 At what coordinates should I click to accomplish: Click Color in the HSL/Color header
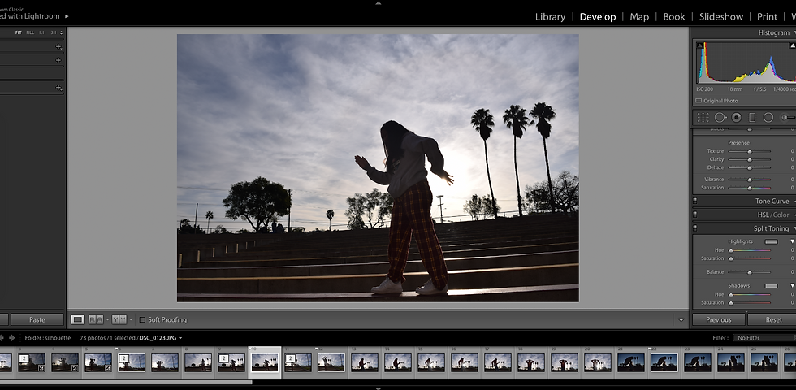781,214
